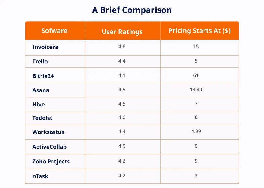Click on the Bitrix24 cell
Image resolution: width=264 pixels, height=188 pixels.
point(43,76)
